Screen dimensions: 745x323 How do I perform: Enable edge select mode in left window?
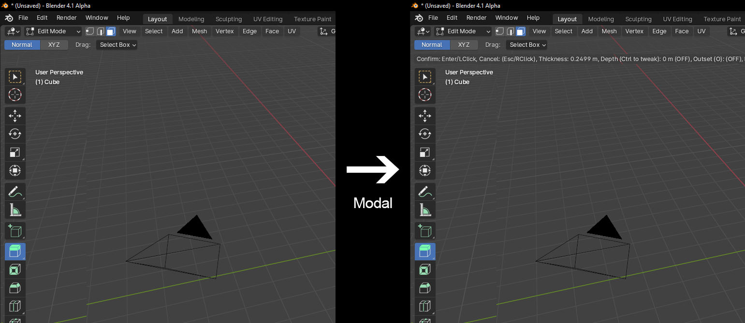click(101, 31)
